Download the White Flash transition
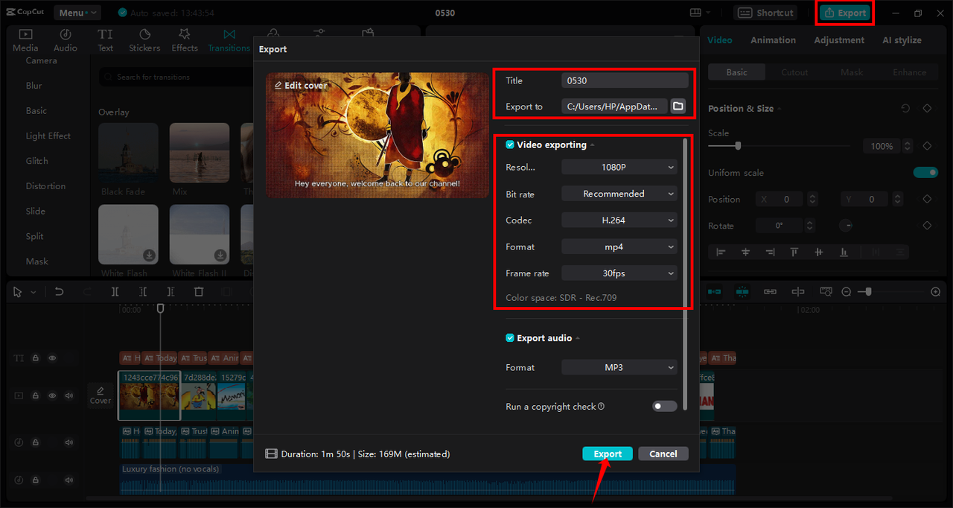The width and height of the screenshot is (953, 508). (x=150, y=255)
